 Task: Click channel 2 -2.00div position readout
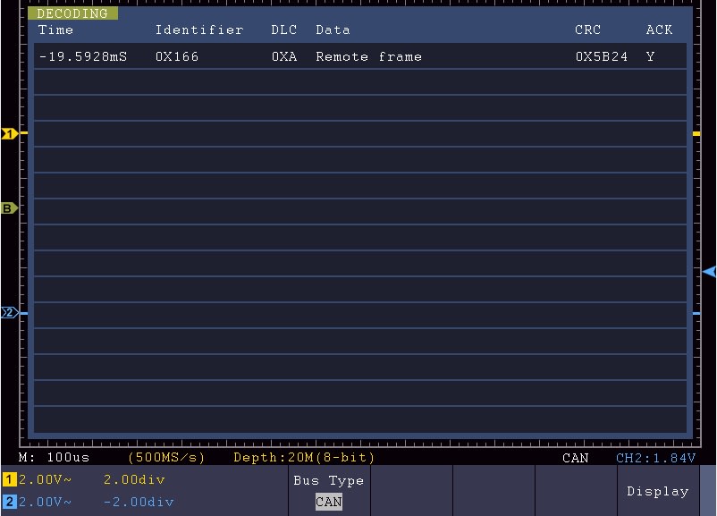click(139, 502)
